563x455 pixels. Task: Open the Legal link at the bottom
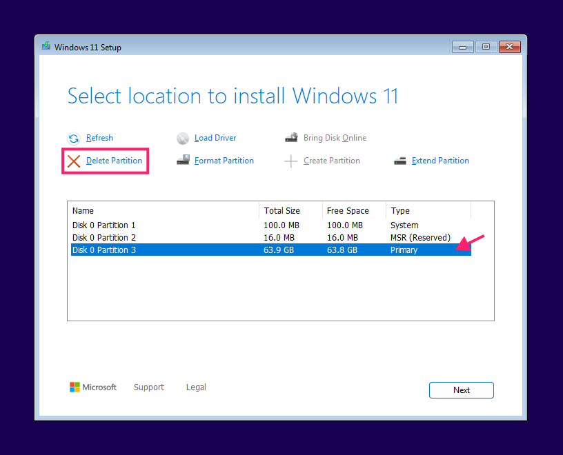(x=196, y=387)
